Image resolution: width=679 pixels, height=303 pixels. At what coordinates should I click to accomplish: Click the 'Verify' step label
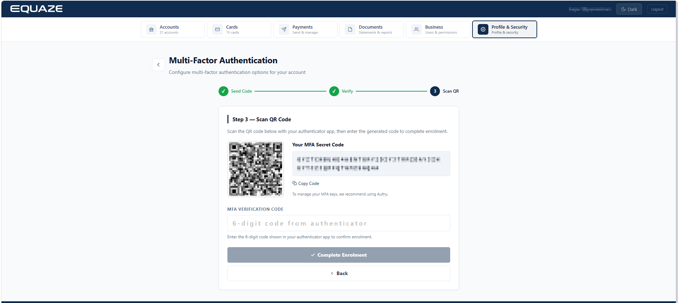[x=347, y=91]
